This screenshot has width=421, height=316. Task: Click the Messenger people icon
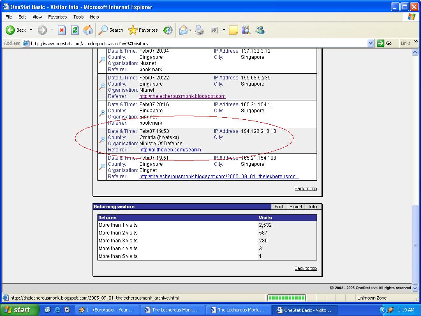(x=260, y=30)
